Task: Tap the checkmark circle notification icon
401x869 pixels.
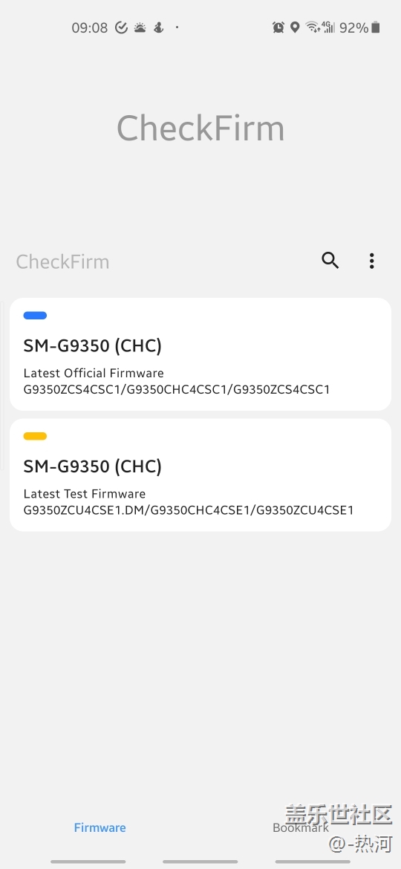Action: click(x=121, y=27)
